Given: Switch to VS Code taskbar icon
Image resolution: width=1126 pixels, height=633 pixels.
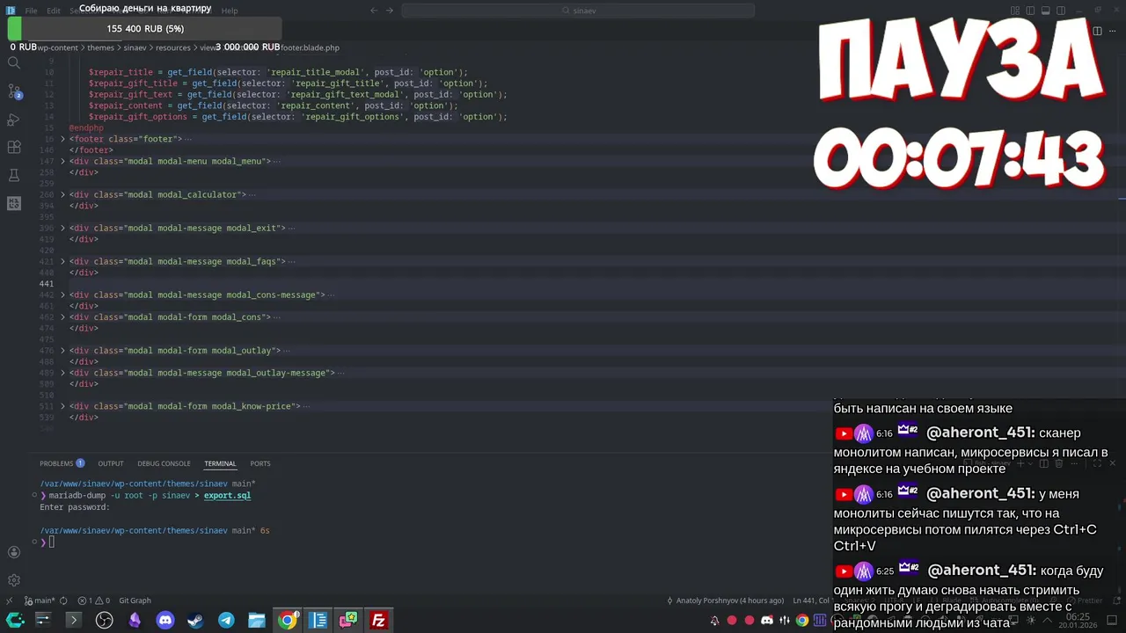Looking at the screenshot, I should (x=318, y=621).
